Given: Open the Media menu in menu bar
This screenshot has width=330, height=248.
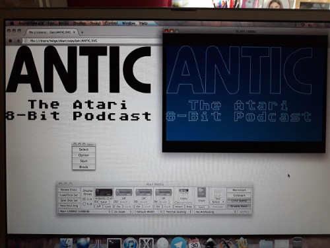Looking at the screenshot, I should [x=64, y=23].
